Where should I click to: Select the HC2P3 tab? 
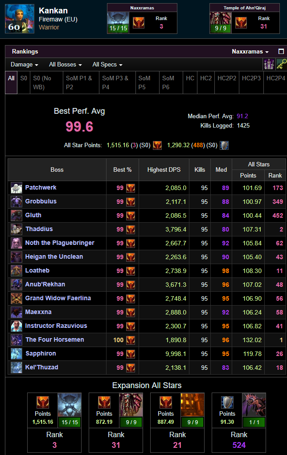tap(251, 83)
